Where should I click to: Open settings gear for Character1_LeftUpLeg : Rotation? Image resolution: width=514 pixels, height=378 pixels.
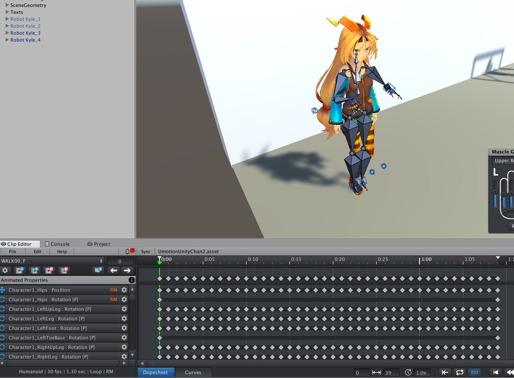124,309
